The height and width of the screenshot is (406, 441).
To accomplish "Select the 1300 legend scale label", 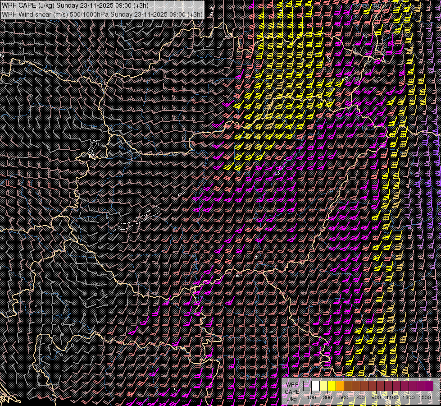I will point(409,397).
